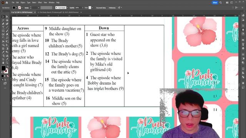
Task: Change screen mode at toolbar bottom
Action: coord(5,84)
